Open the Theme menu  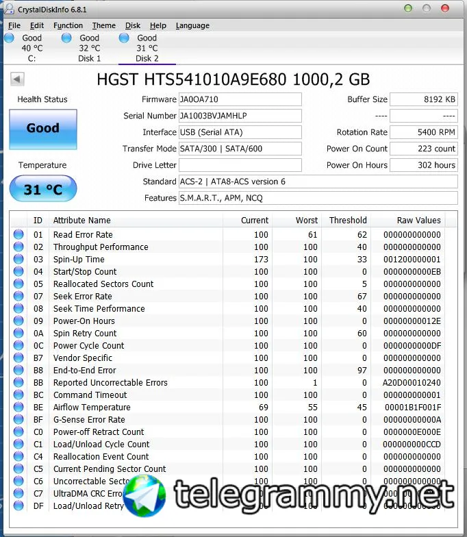click(x=104, y=25)
